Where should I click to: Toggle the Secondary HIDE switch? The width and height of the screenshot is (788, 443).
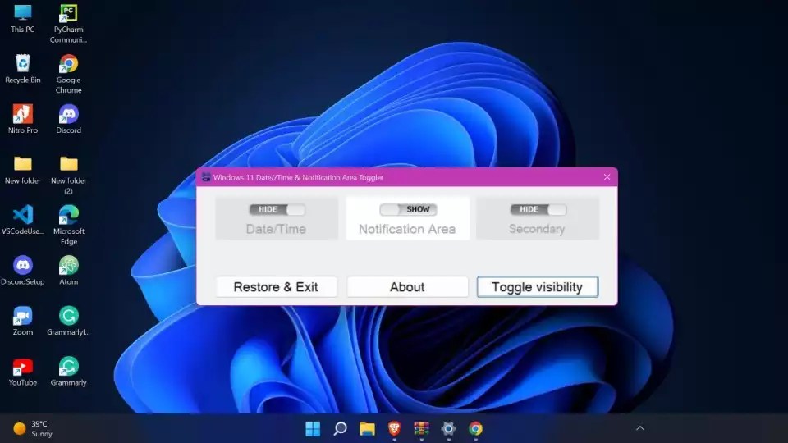538,209
